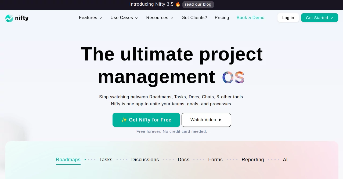Click the sparkle icon on Get Nifty button
This screenshot has height=179, width=343.
pos(124,120)
